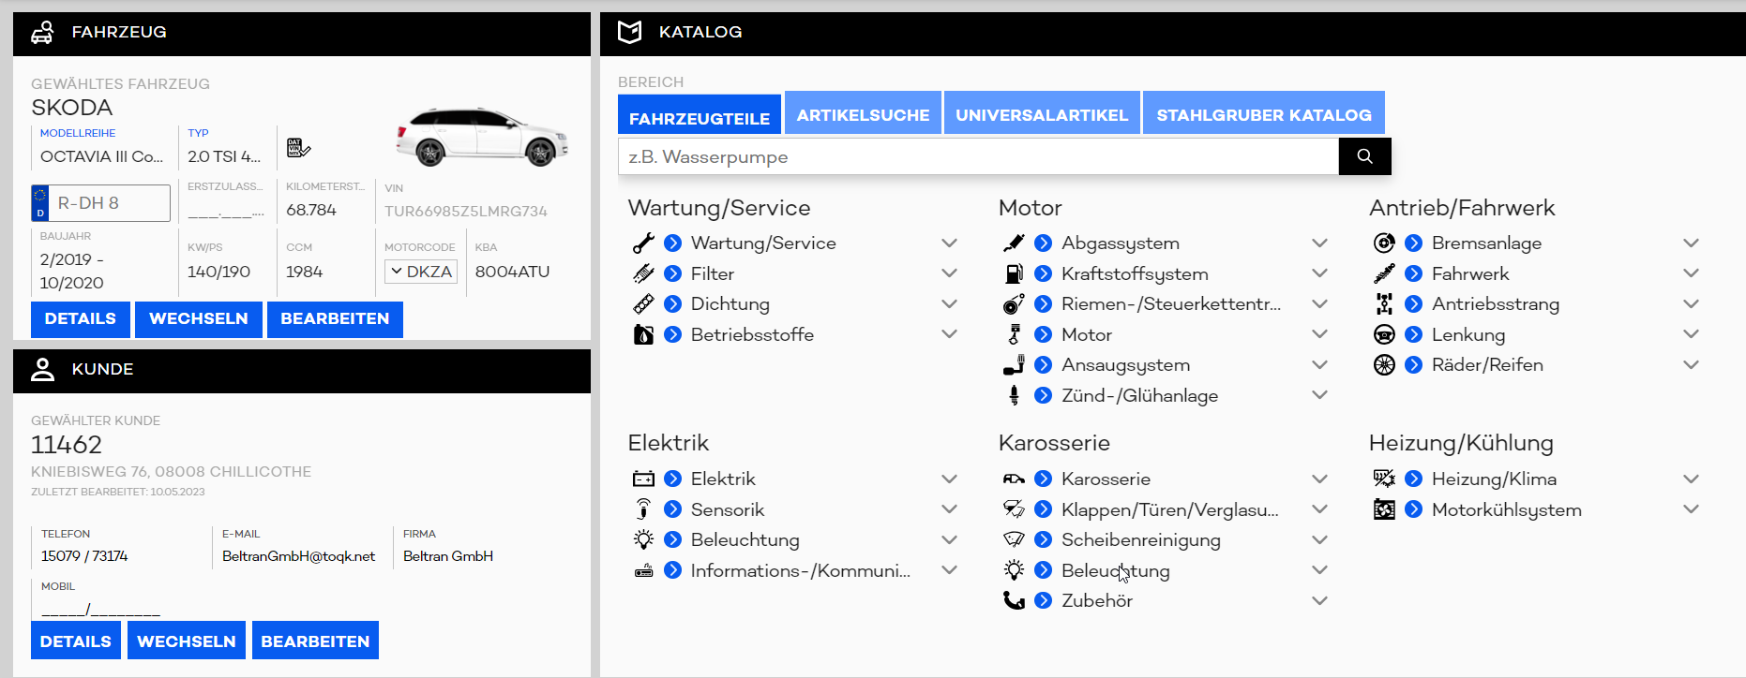This screenshot has width=1746, height=678.
Task: Click the Scheibenreinigung wiper icon
Action: pyautogui.click(x=1014, y=540)
